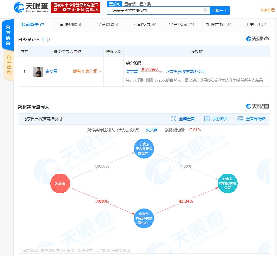Click the 天眼一下 search button
The height and width of the screenshot is (256, 277).
(220, 10)
